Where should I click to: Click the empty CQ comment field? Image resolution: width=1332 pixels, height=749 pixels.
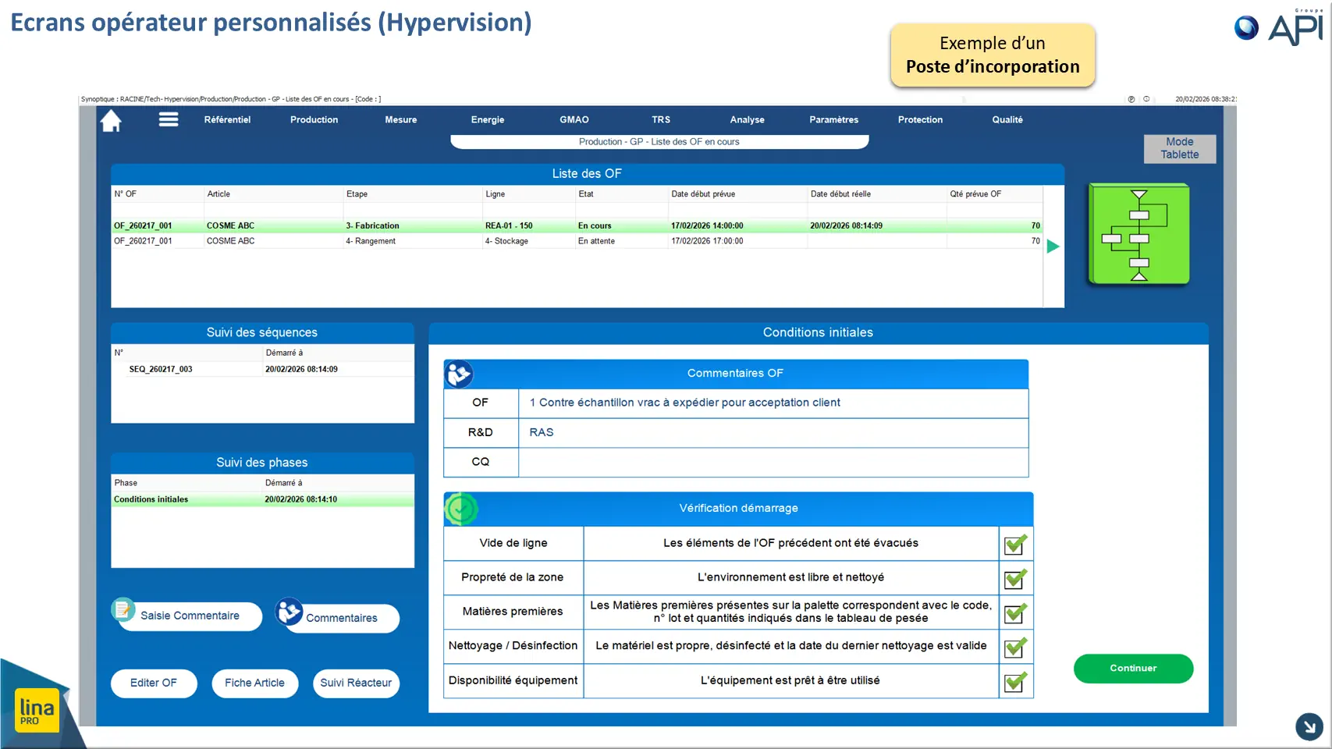click(x=773, y=463)
